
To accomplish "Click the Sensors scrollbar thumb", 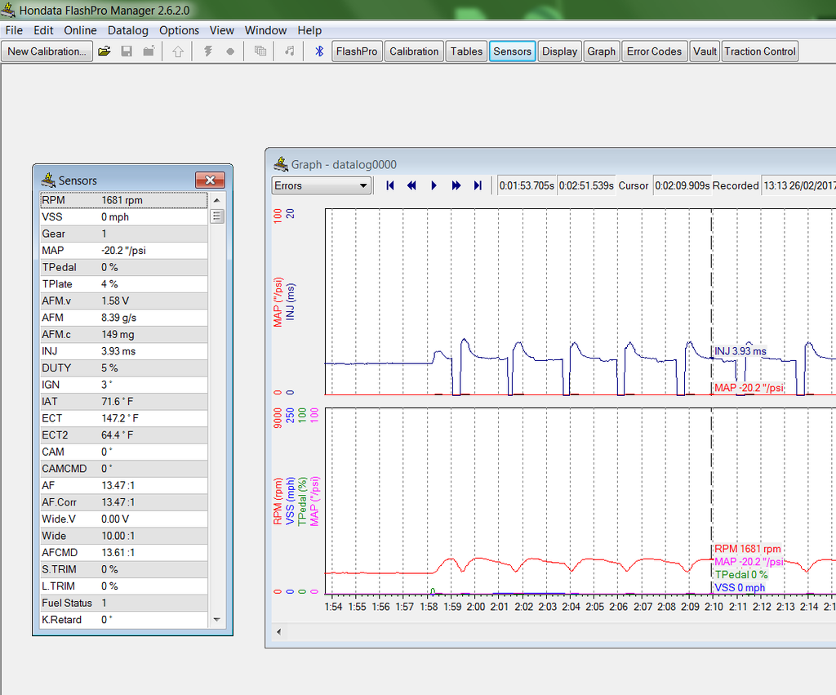I will tap(217, 216).
